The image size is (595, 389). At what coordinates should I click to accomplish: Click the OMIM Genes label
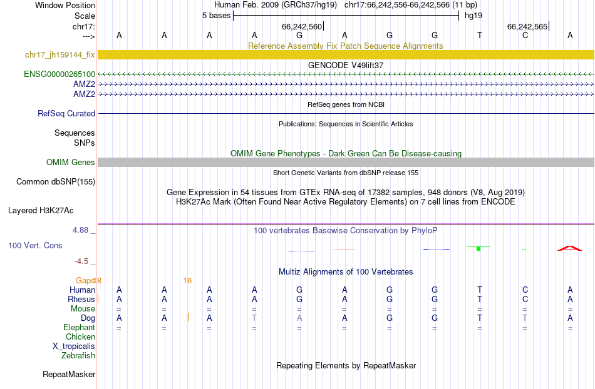[x=71, y=162]
